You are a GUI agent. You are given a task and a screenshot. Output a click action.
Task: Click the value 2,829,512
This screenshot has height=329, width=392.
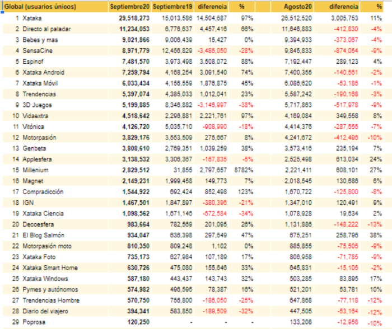[x=136, y=170]
